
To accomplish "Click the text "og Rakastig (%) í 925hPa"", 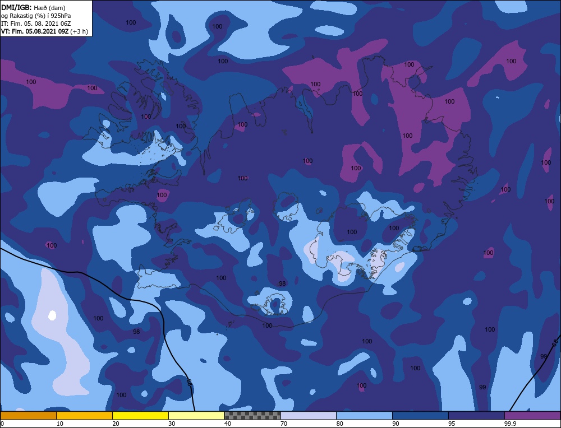I will pyautogui.click(x=36, y=16).
